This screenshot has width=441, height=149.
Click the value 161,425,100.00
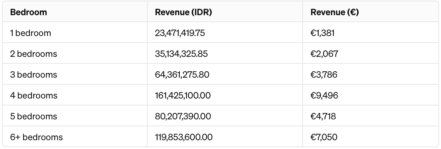183,95
